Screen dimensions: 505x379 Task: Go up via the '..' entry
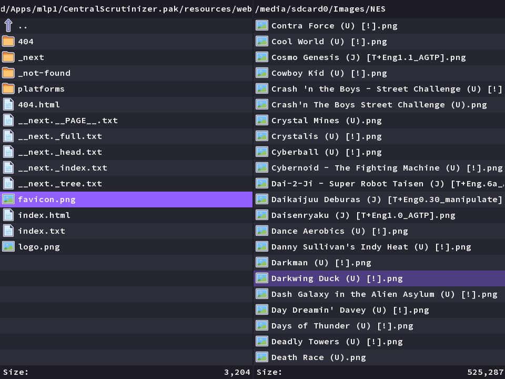[x=23, y=26]
